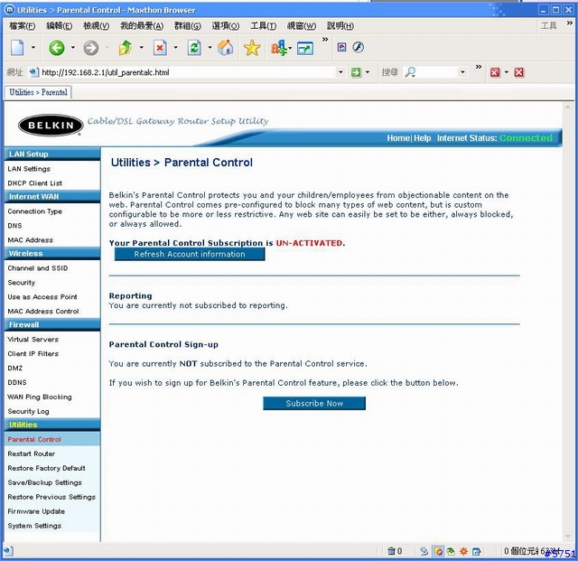This screenshot has width=578, height=561.
Task: Open Back history dropdown arrow
Action: [72, 48]
